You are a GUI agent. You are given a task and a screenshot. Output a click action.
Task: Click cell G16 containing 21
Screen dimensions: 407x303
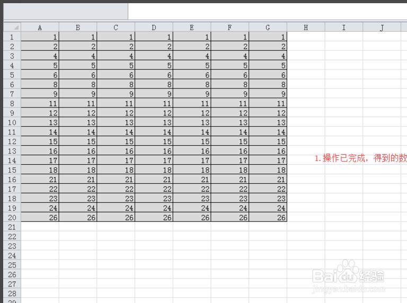point(268,179)
